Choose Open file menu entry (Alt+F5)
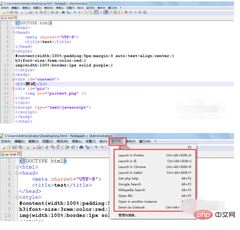Viewport: 240px width, 230px height. click(155, 196)
